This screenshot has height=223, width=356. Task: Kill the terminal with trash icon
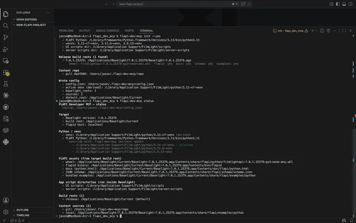[x=328, y=31]
